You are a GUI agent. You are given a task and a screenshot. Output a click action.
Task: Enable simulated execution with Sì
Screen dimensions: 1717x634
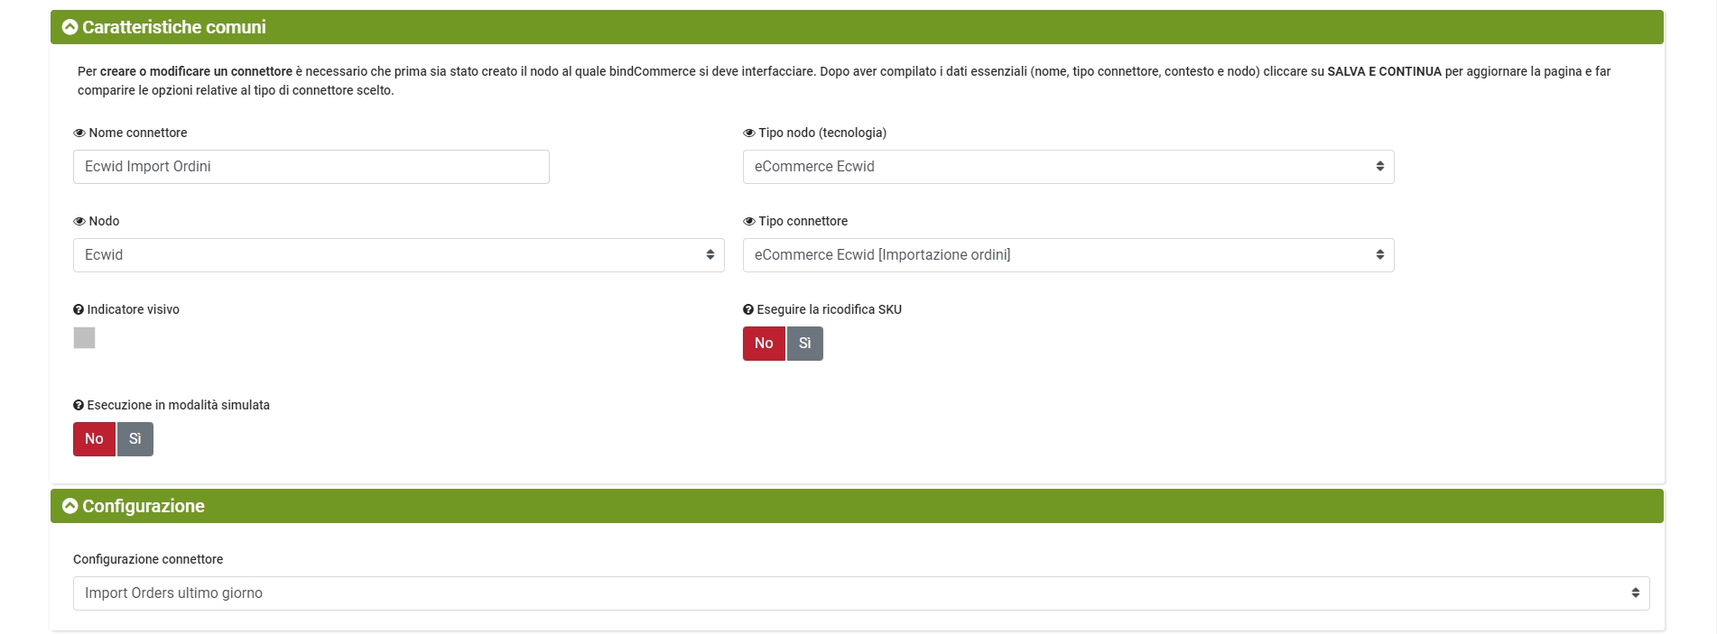pos(135,438)
